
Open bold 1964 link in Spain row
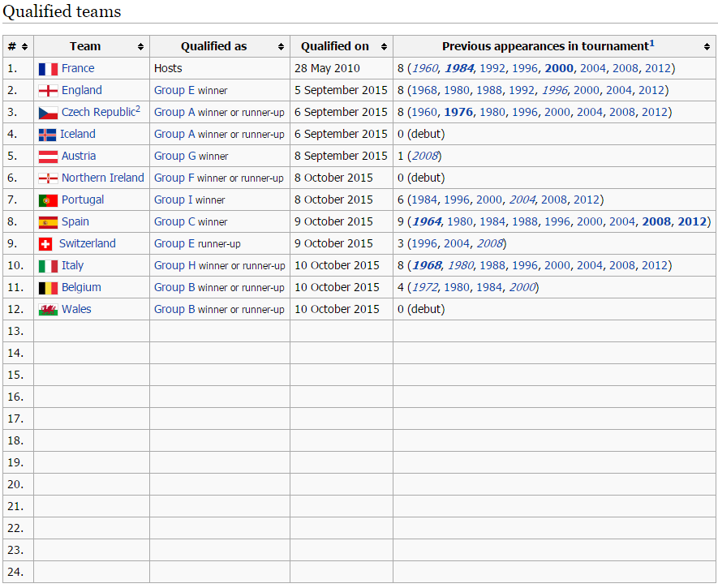(427, 222)
